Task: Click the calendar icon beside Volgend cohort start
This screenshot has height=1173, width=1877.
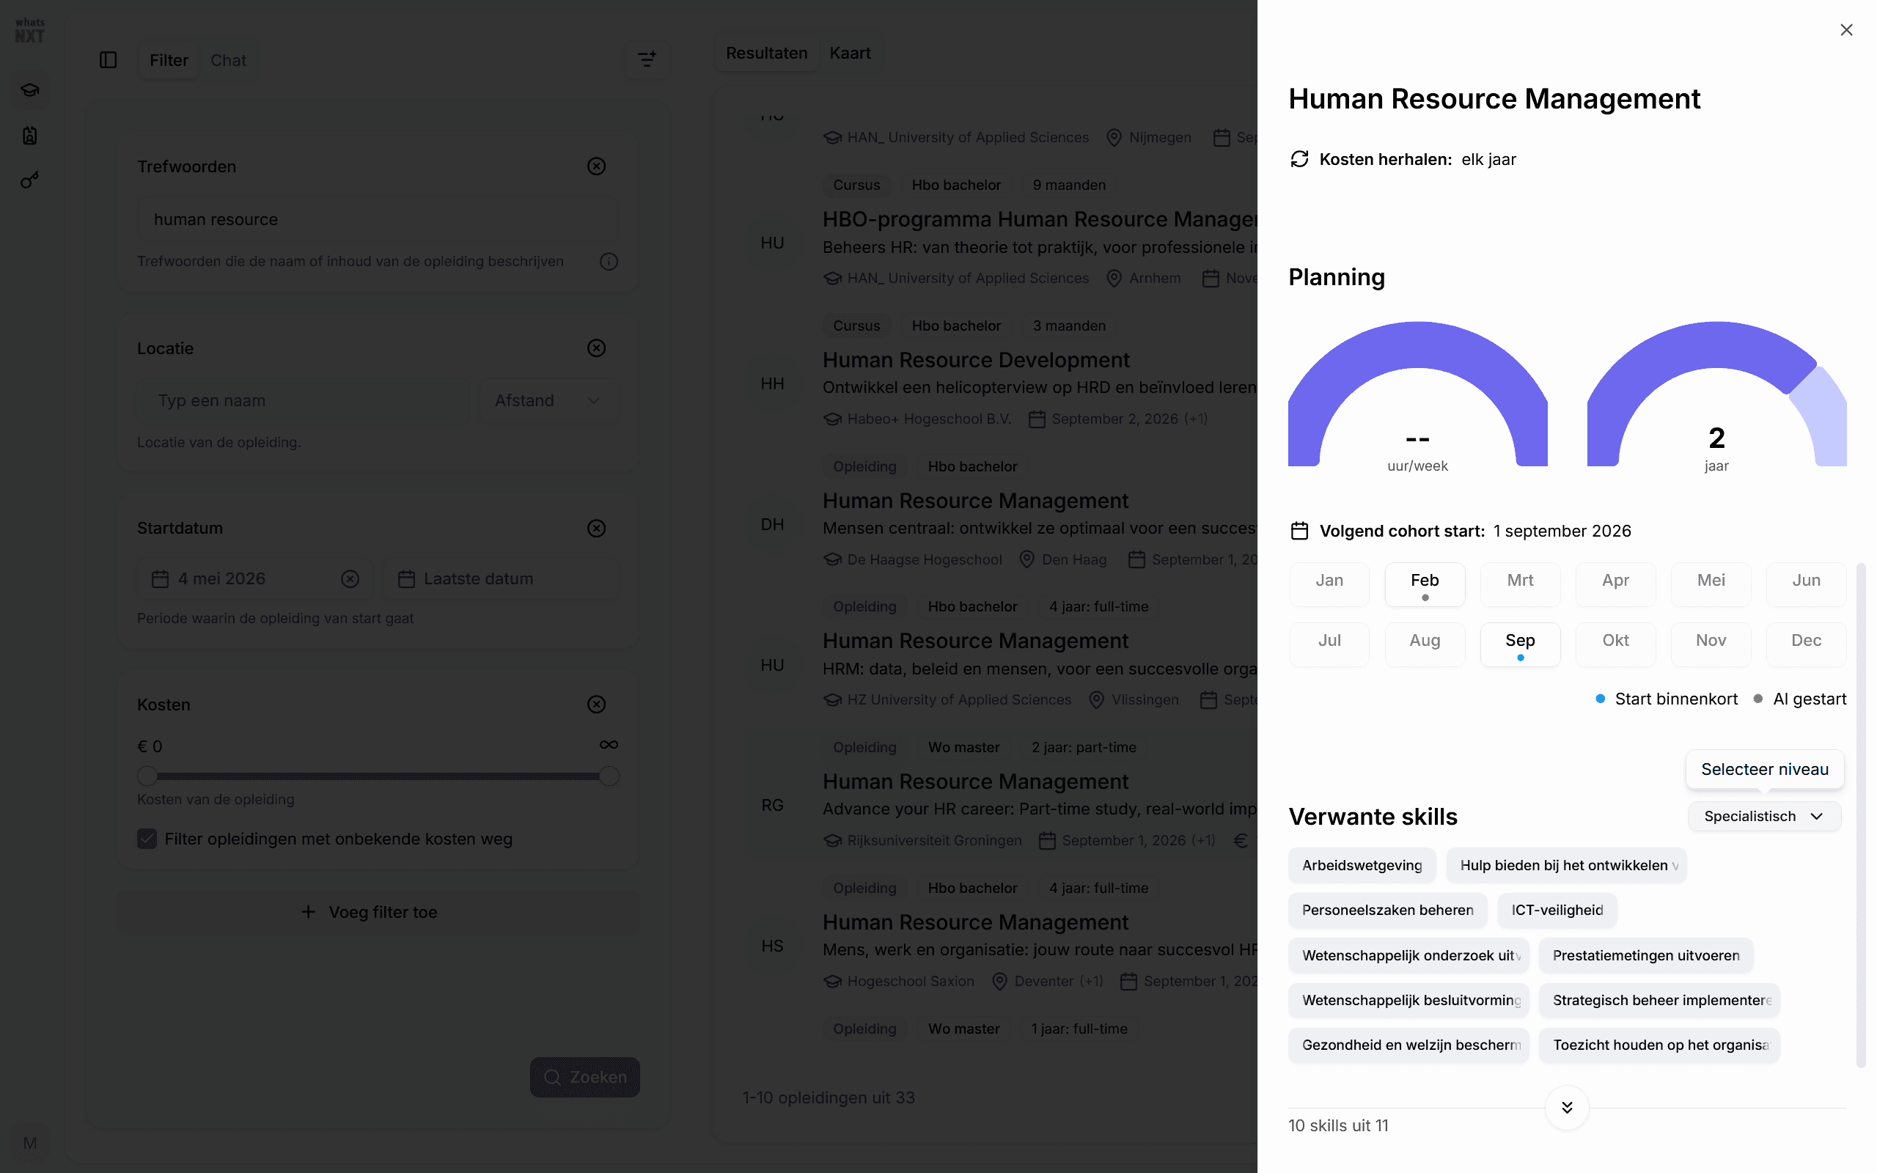Action: 1299,531
